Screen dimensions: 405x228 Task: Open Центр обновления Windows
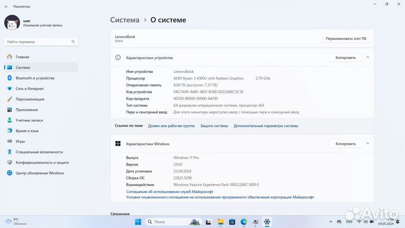click(41, 173)
